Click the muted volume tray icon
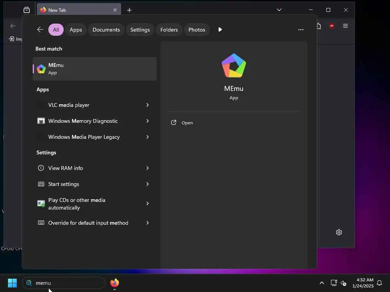390x292 pixels. 344,283
